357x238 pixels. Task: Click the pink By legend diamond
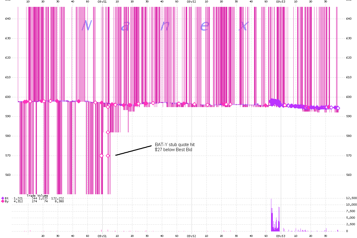point(3,201)
